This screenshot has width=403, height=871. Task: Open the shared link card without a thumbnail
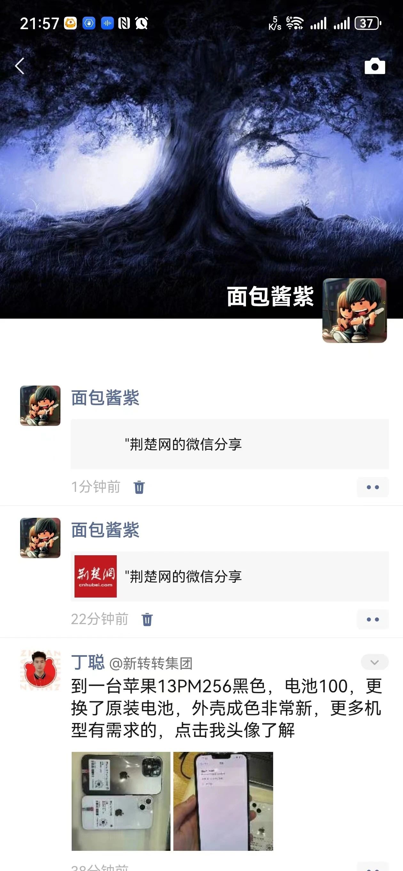(230, 444)
